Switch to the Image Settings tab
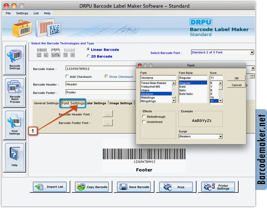 pyautogui.click(x=121, y=103)
